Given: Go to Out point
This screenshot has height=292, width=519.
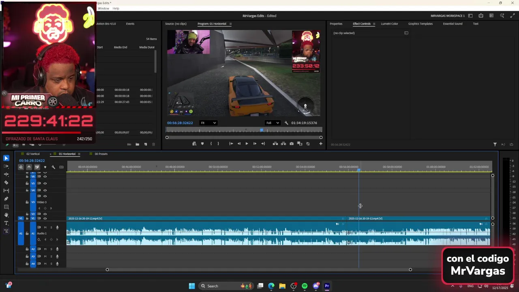Looking at the screenshot, I should pyautogui.click(x=263, y=144).
